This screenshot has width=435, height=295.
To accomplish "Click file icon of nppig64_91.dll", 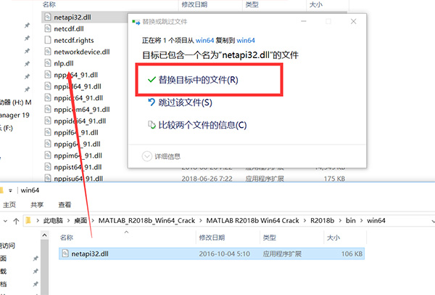I will point(48,144).
